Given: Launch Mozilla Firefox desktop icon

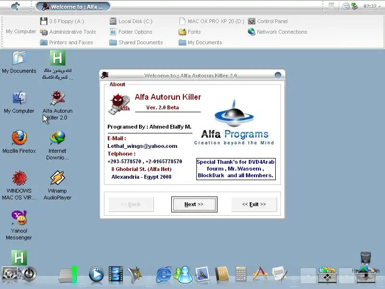Looking at the screenshot, I should coord(19,142).
